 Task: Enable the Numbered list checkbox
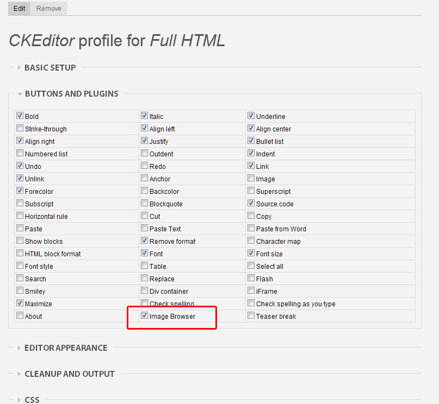pyautogui.click(x=20, y=153)
